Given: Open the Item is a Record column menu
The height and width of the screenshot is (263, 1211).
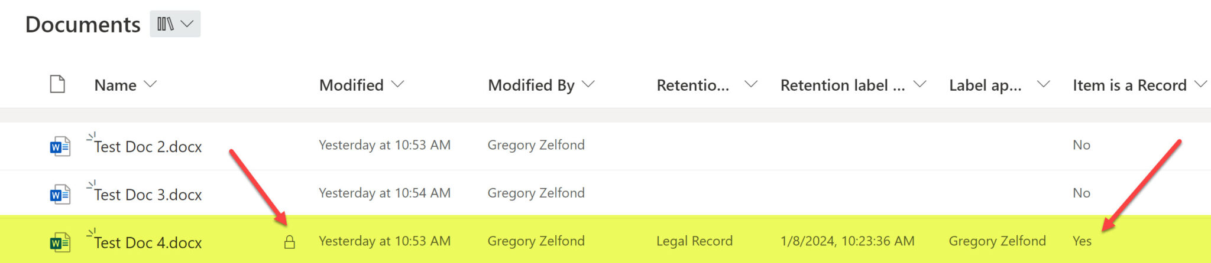Looking at the screenshot, I should tap(1200, 84).
